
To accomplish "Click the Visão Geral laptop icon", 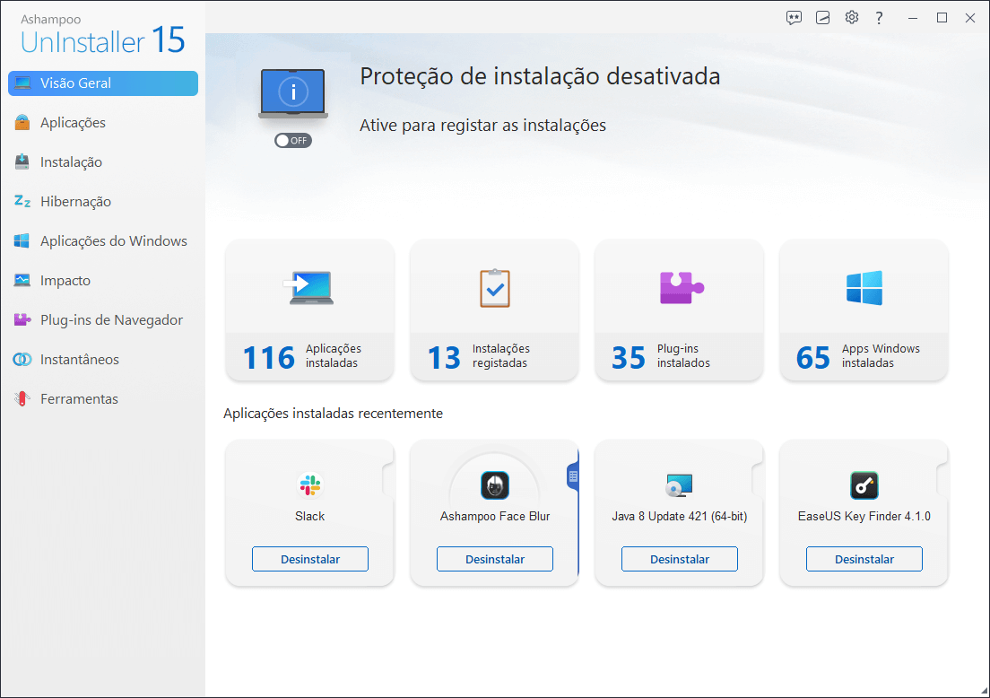I will pyautogui.click(x=22, y=83).
